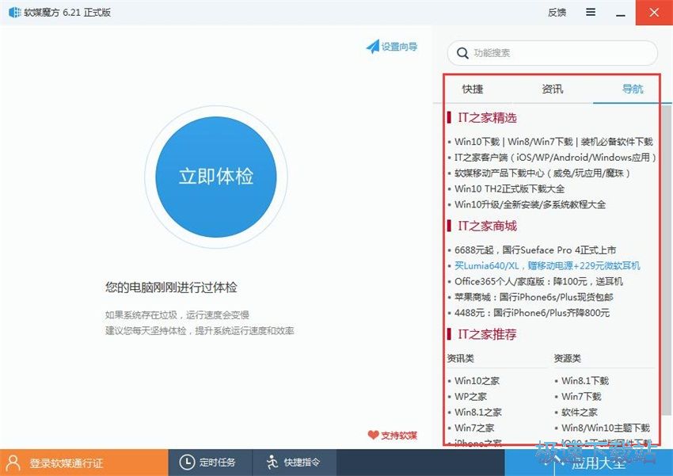673x476 pixels.
Task: Click the paper plane 设置向导 icon
Action: point(373,47)
